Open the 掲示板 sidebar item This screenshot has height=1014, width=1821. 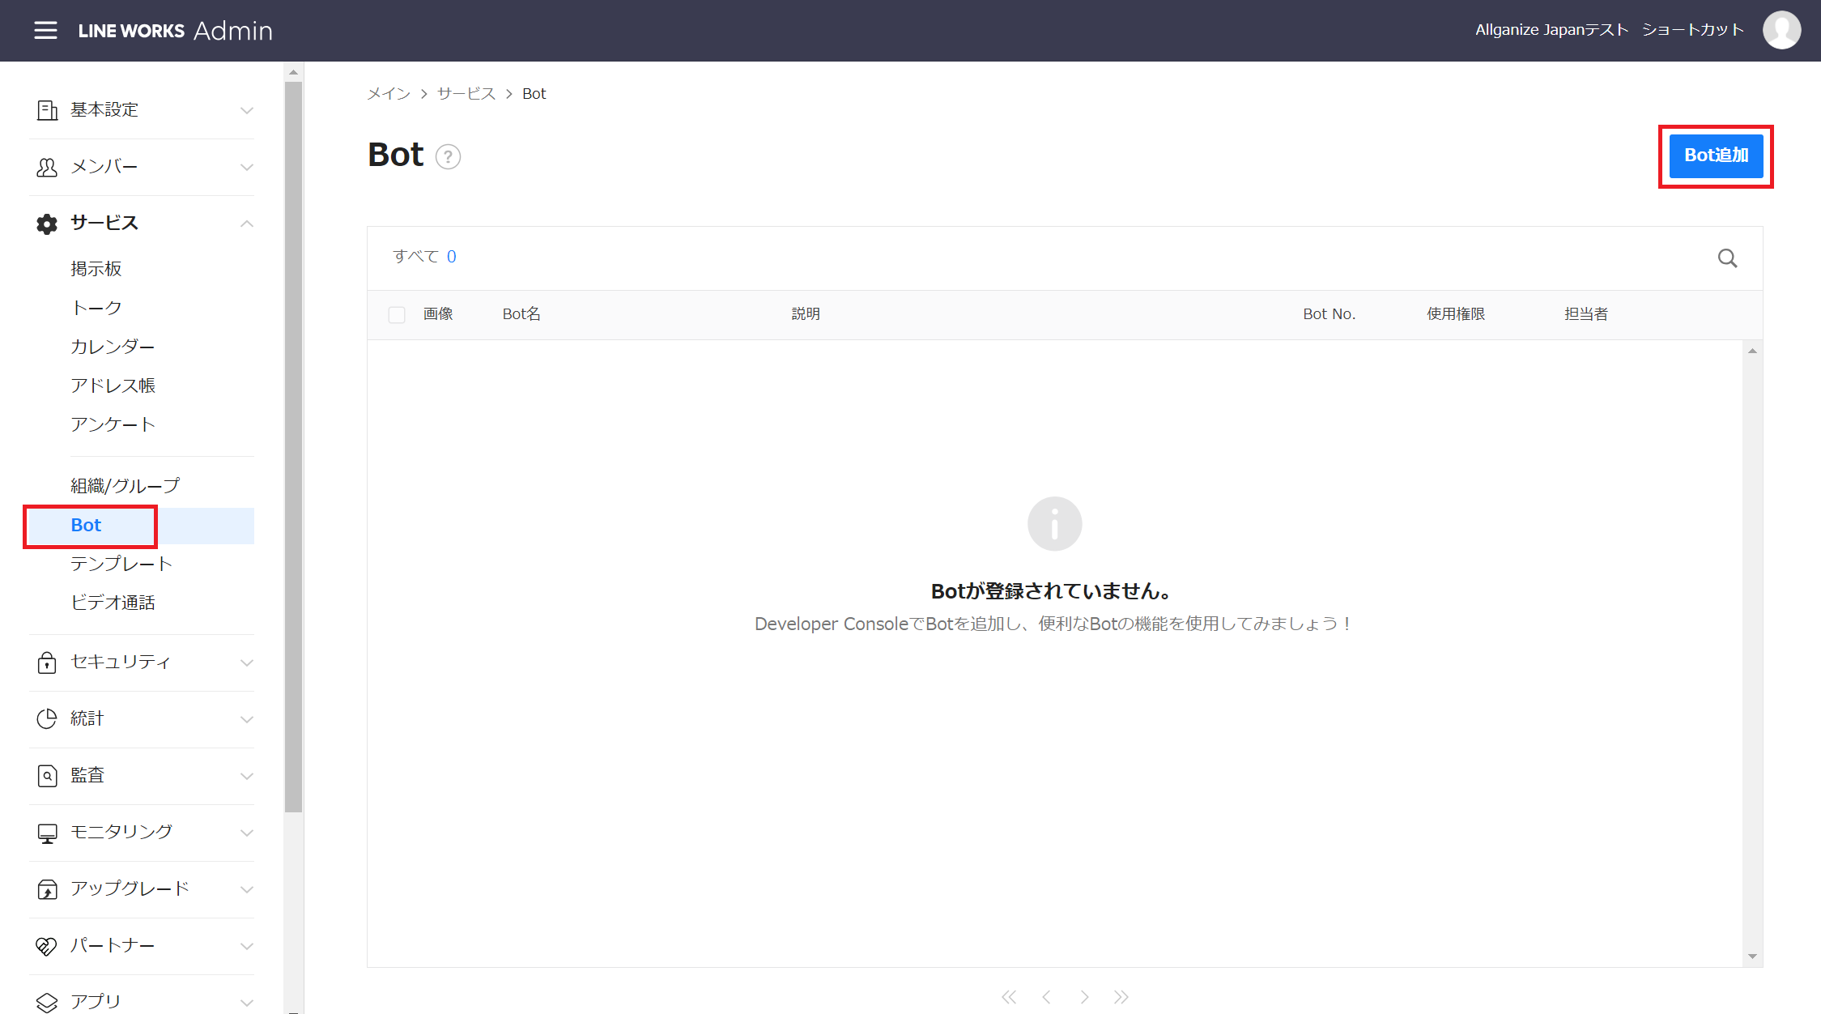(x=96, y=269)
